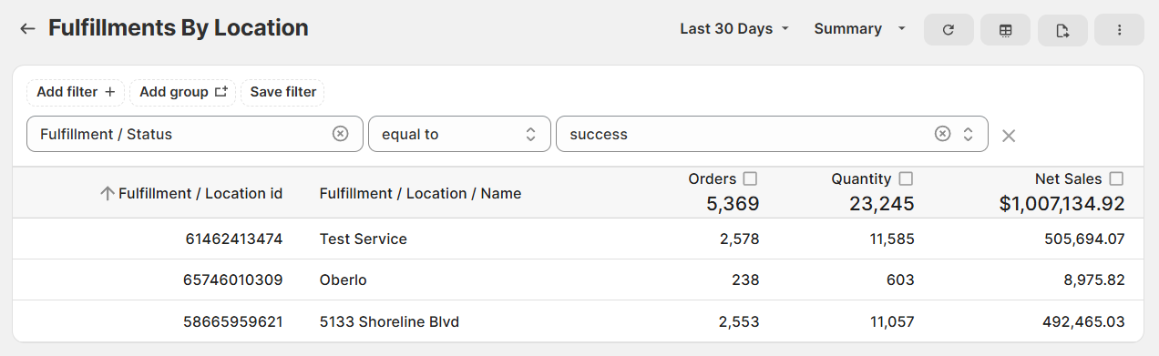The height and width of the screenshot is (356, 1159).
Task: Check the Quantity column checkbox
Action: pyautogui.click(x=906, y=179)
